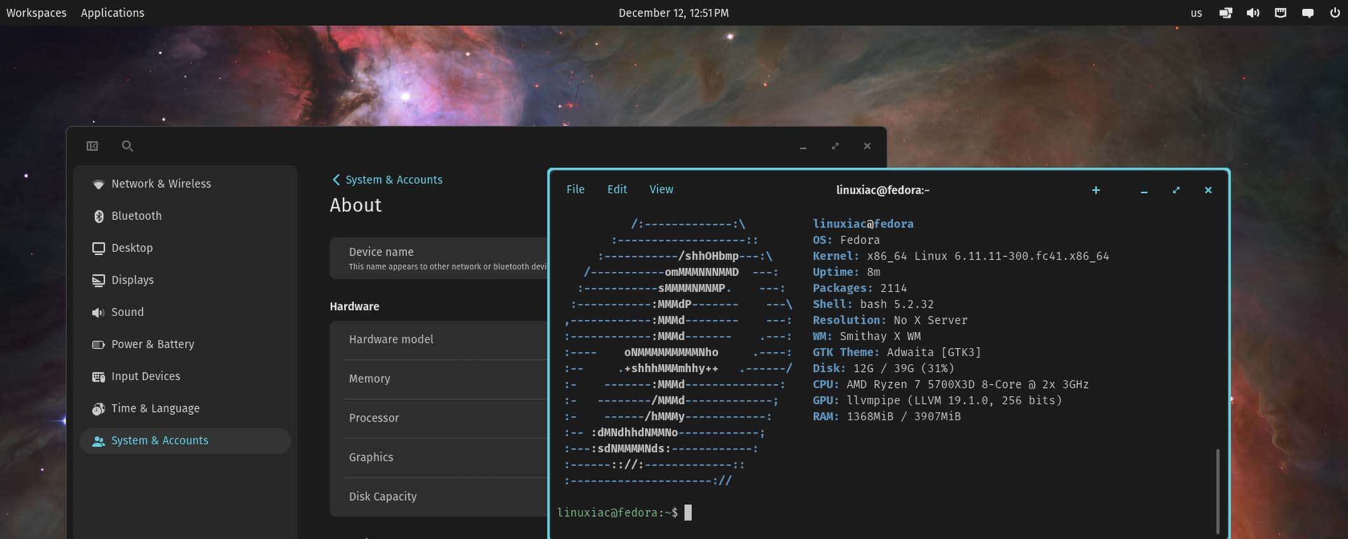Open keyboard layout 'us' indicator
The height and width of the screenshot is (539, 1348).
pos(1196,13)
